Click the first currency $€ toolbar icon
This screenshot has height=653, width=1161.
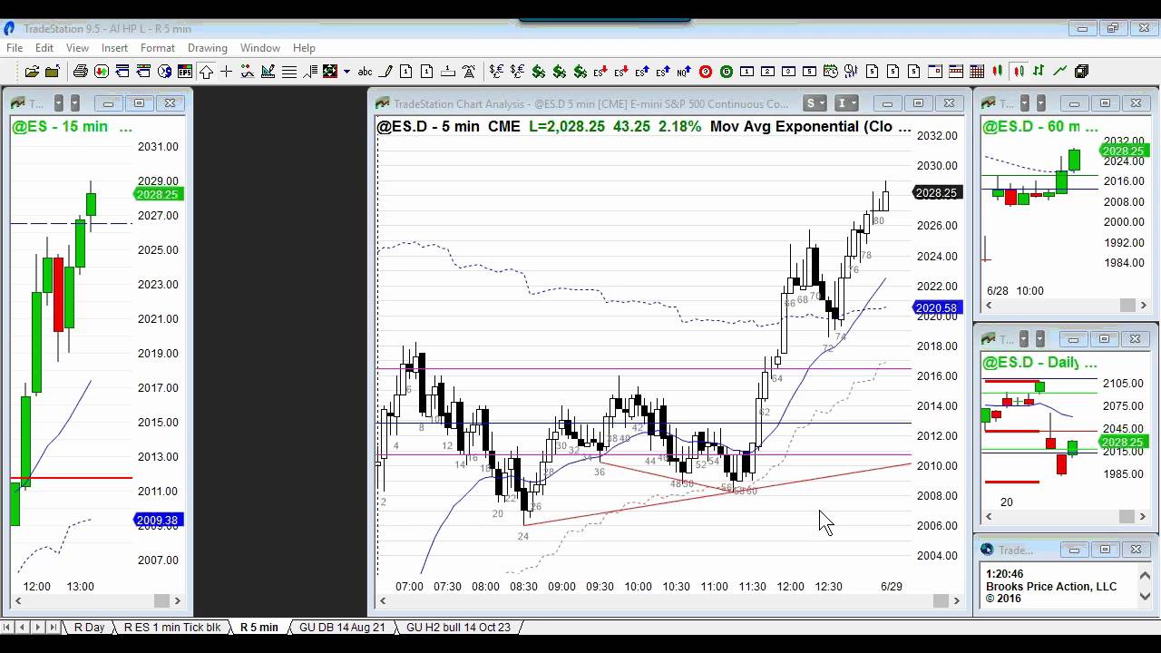click(497, 72)
